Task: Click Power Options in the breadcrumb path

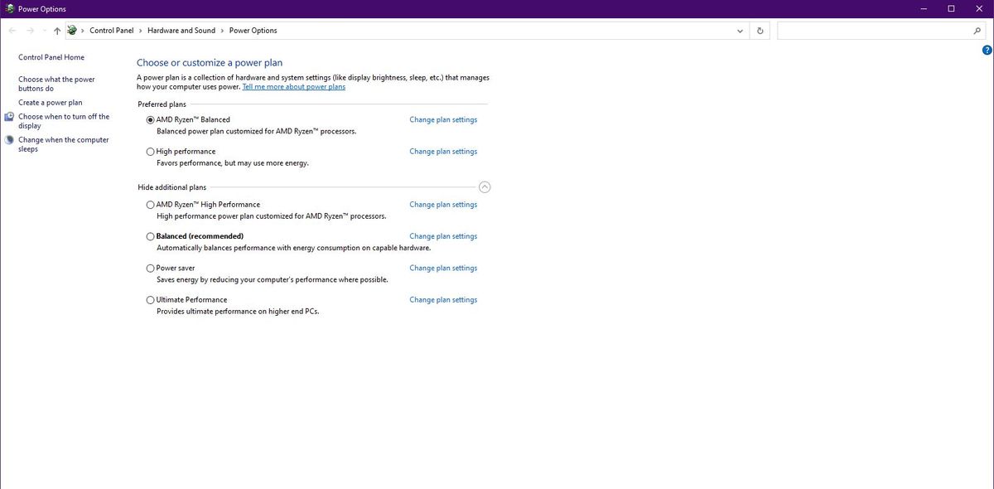Action: pyautogui.click(x=253, y=30)
